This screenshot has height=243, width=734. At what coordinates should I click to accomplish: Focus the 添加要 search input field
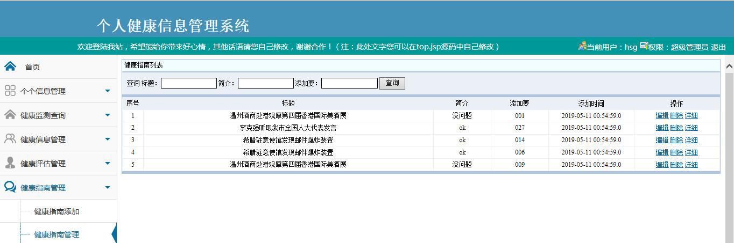click(350, 83)
